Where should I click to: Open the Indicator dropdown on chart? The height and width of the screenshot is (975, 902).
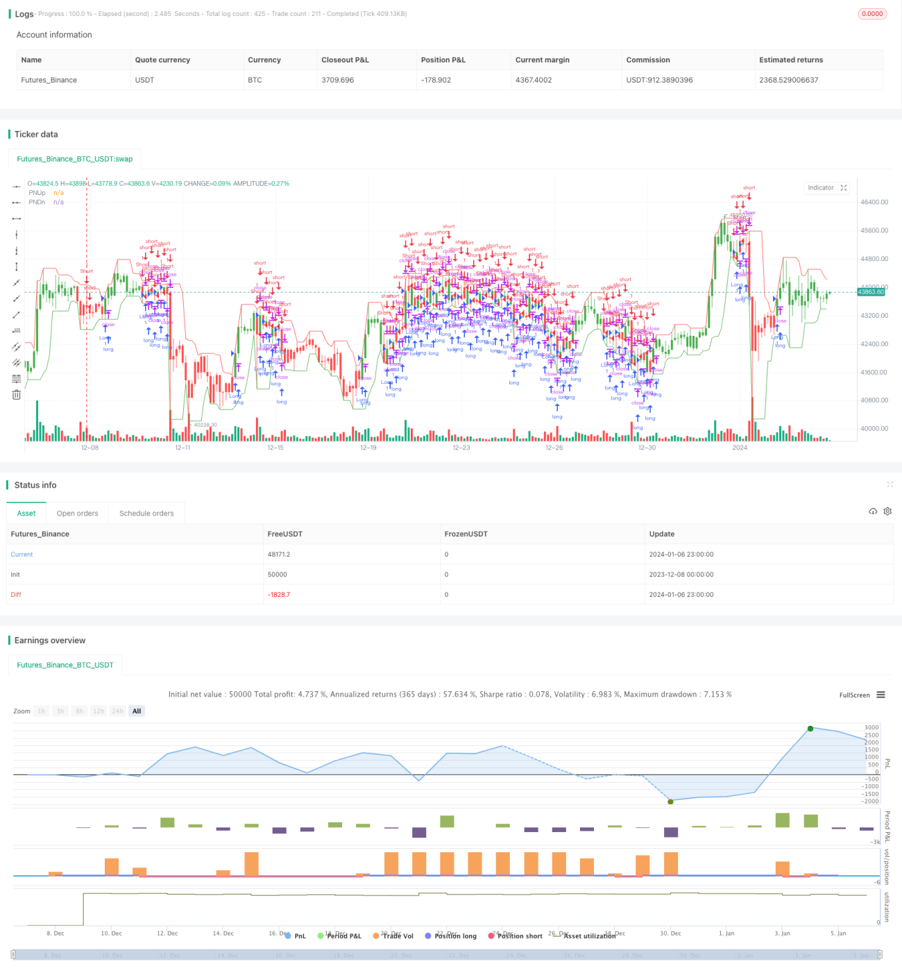click(821, 188)
